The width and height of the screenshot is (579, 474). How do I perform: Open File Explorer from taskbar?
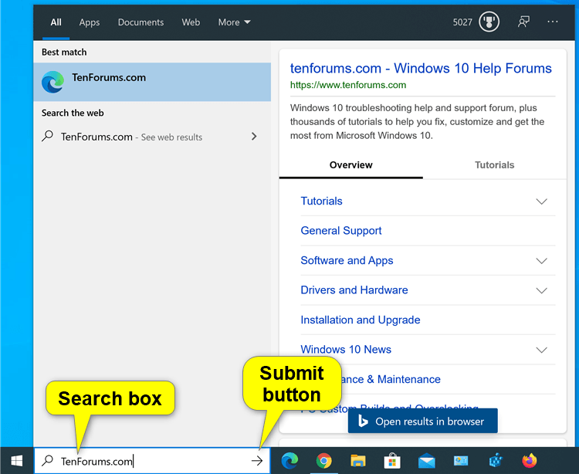point(357,460)
